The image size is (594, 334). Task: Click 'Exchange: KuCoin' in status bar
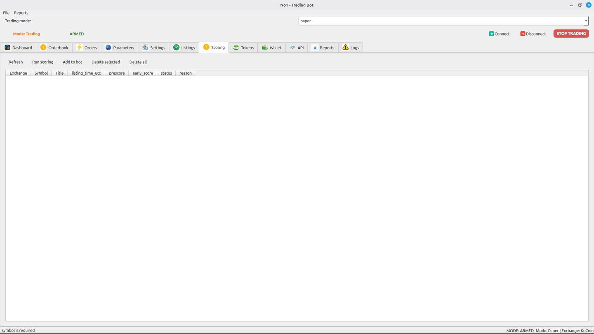577,331
